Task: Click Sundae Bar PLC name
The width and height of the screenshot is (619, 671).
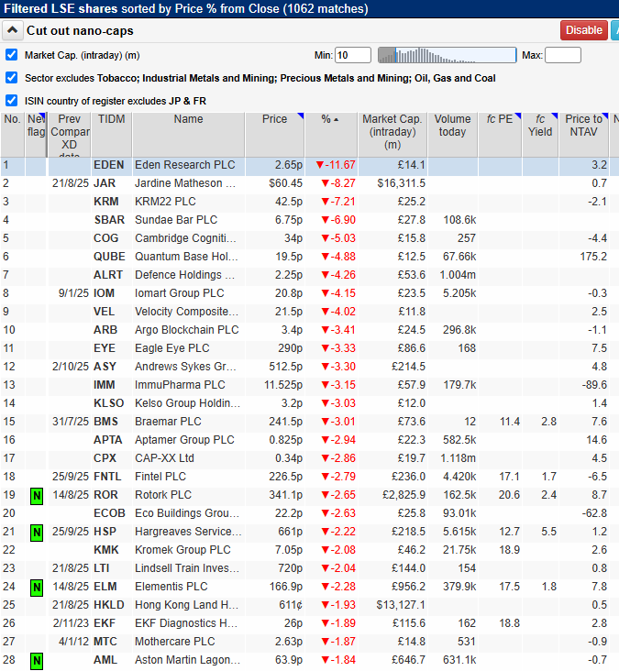Action: pyautogui.click(x=176, y=220)
